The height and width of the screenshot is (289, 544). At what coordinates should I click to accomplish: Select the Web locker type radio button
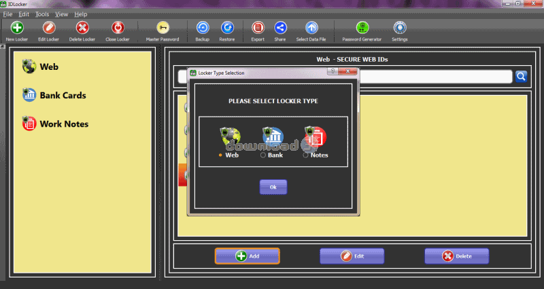[x=220, y=155]
